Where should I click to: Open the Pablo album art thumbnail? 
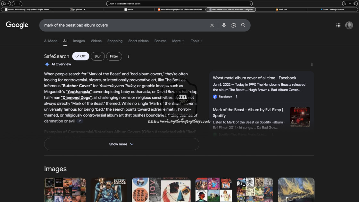click(x=161, y=189)
